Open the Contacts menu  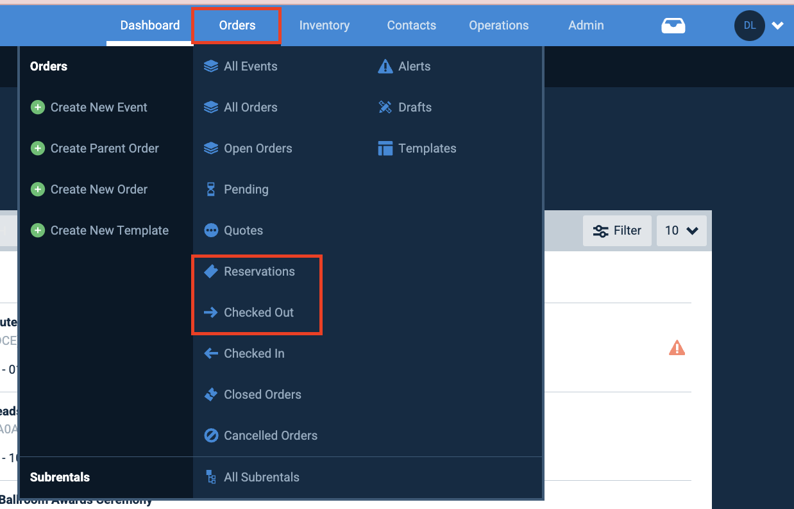pos(412,26)
